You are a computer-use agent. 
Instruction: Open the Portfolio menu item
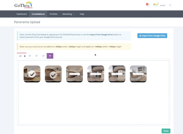point(53,14)
